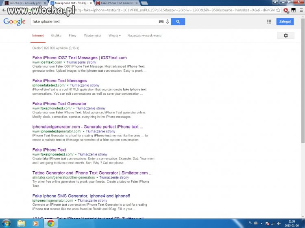This screenshot has width=305, height=228.
Task: Switch to Grafika results
Action: tap(56, 36)
